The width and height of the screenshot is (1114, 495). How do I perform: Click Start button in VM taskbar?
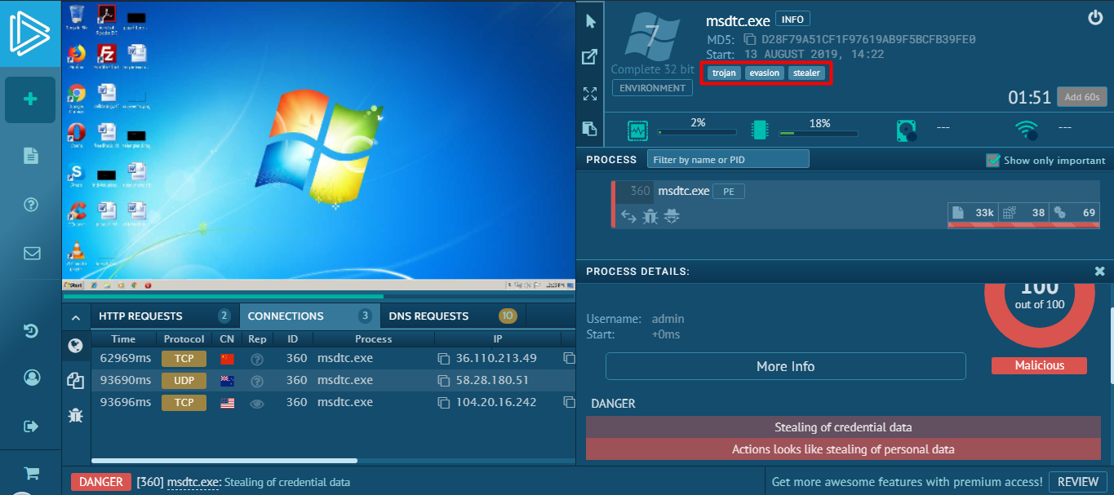click(74, 285)
